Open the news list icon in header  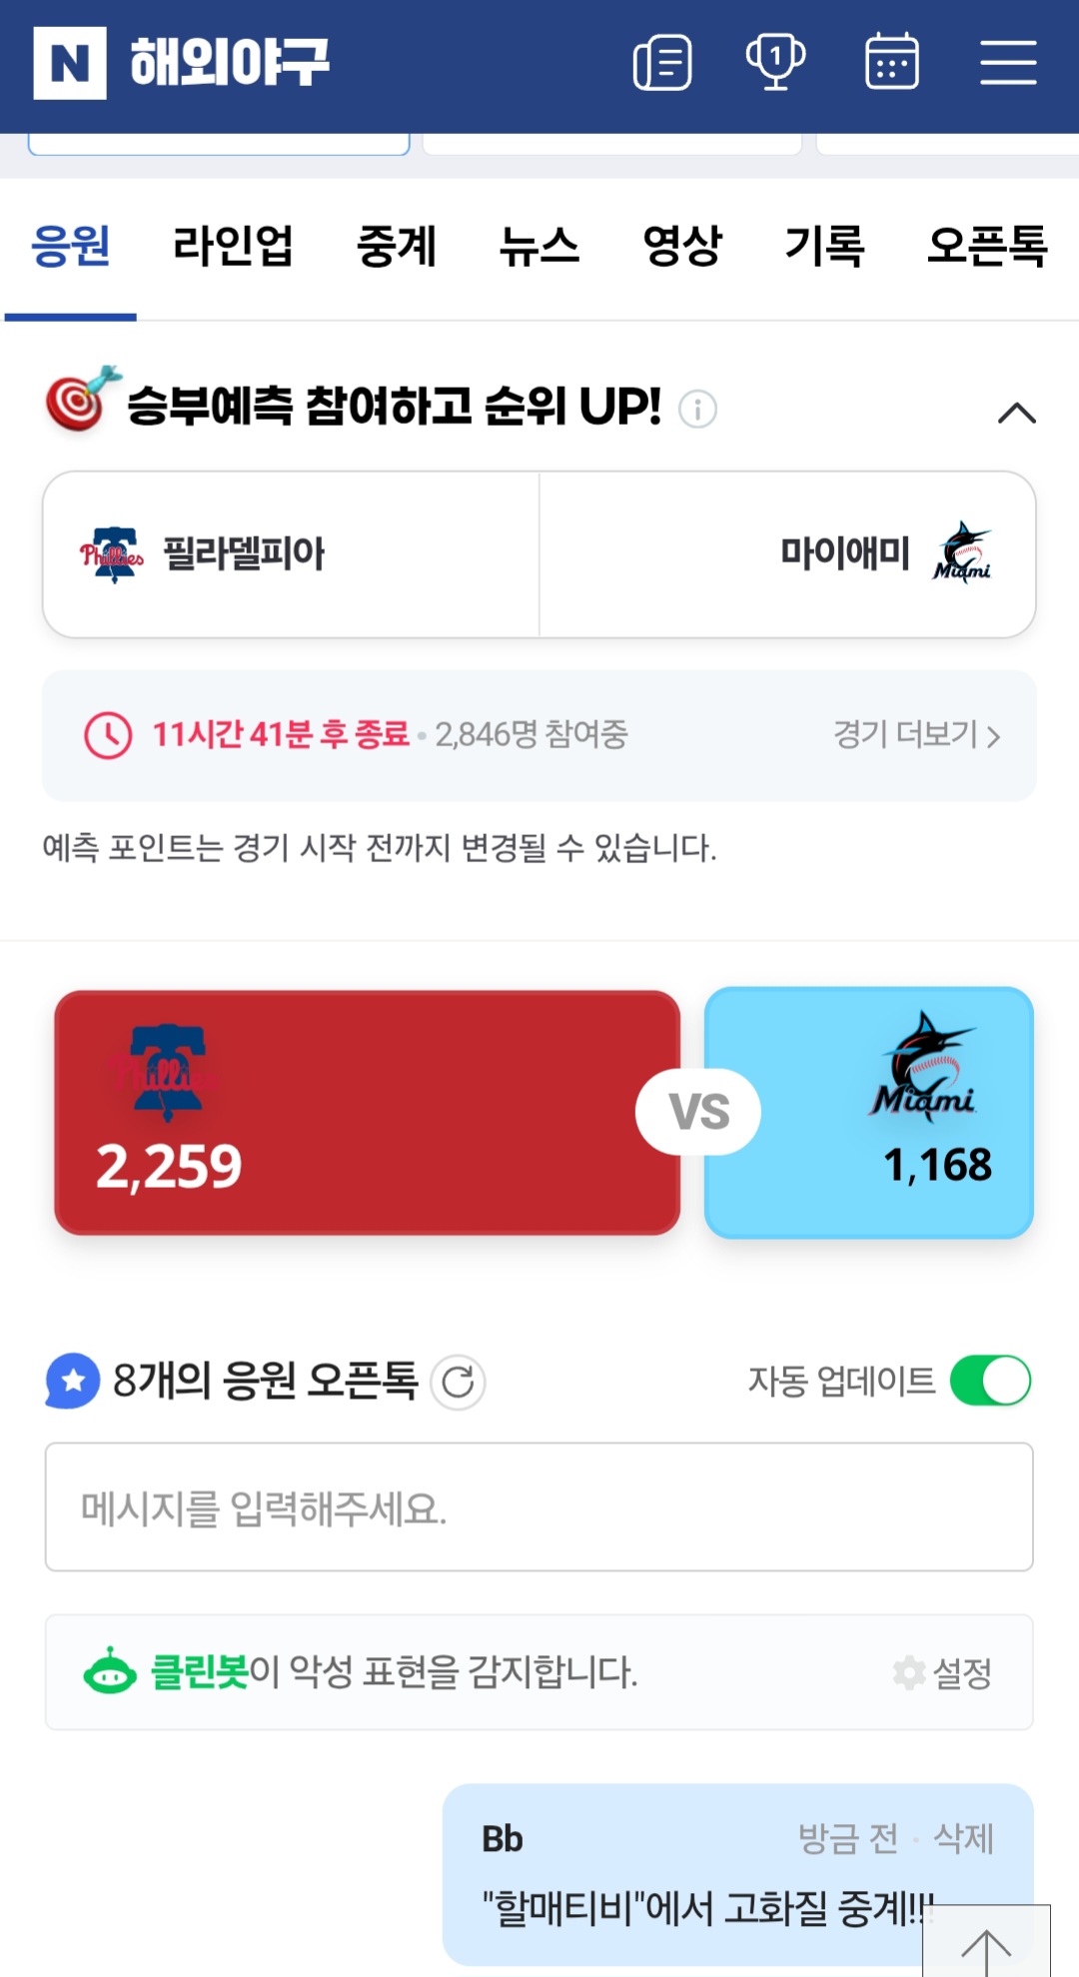click(662, 63)
